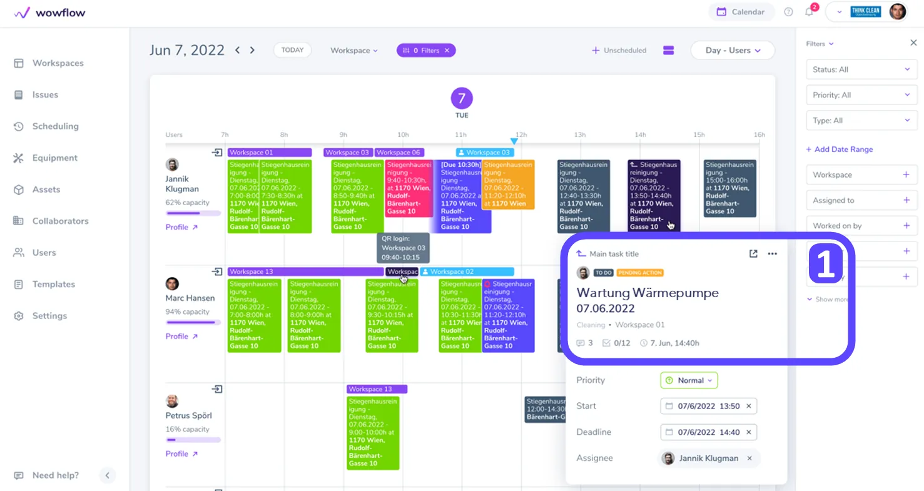This screenshot has width=924, height=491.
Task: Open the Normal priority dropdown
Action: point(689,380)
